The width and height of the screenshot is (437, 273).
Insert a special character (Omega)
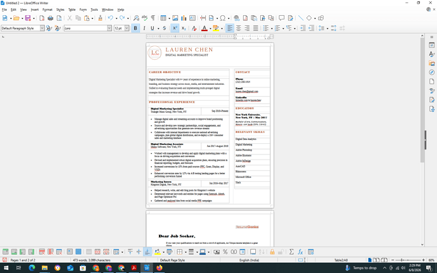pos(222,18)
